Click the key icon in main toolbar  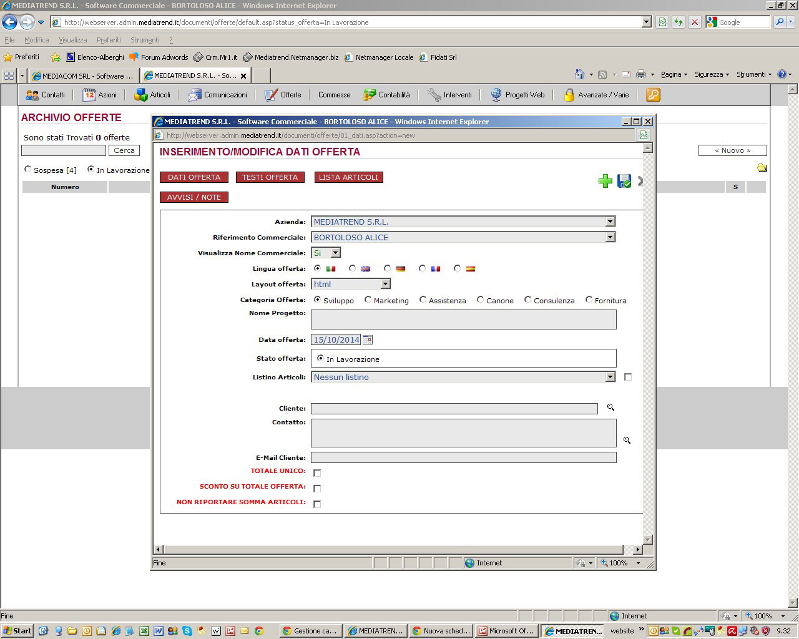pos(653,95)
